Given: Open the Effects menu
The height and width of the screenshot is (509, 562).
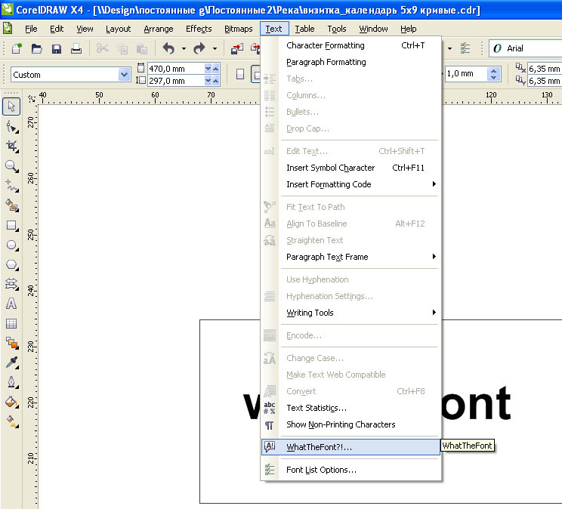Looking at the screenshot, I should coord(199,29).
